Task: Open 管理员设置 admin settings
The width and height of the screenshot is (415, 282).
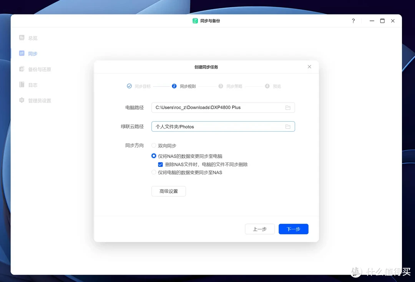Action: click(x=38, y=100)
